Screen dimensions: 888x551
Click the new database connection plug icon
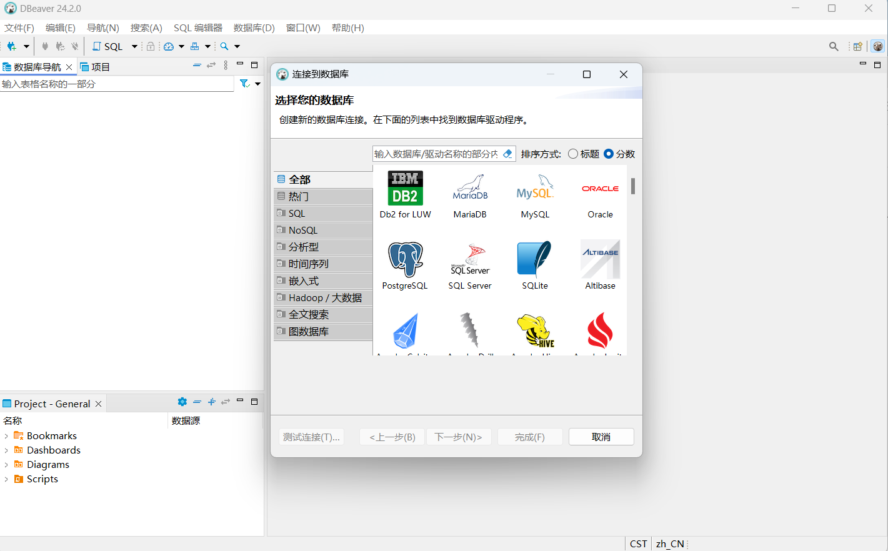tap(11, 46)
